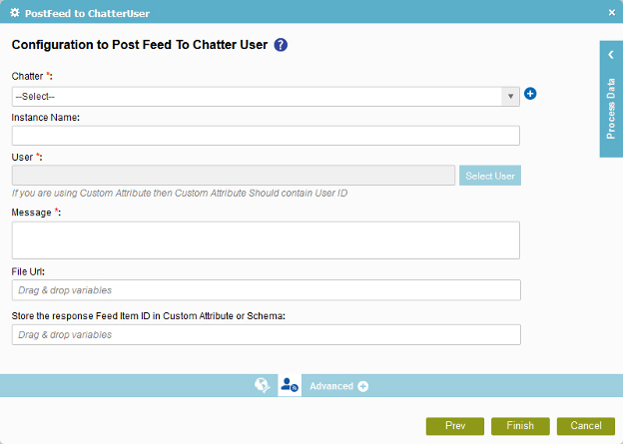
Task: Close the PostFeed to ChatterUser dialog
Action: point(612,13)
